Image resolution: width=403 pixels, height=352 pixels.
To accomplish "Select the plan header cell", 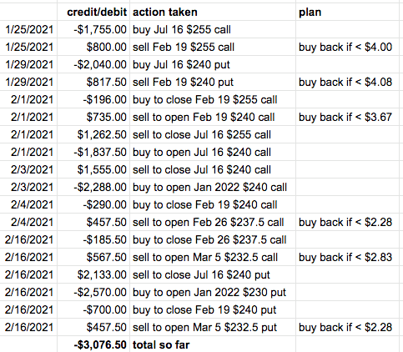I will pos(347,12).
